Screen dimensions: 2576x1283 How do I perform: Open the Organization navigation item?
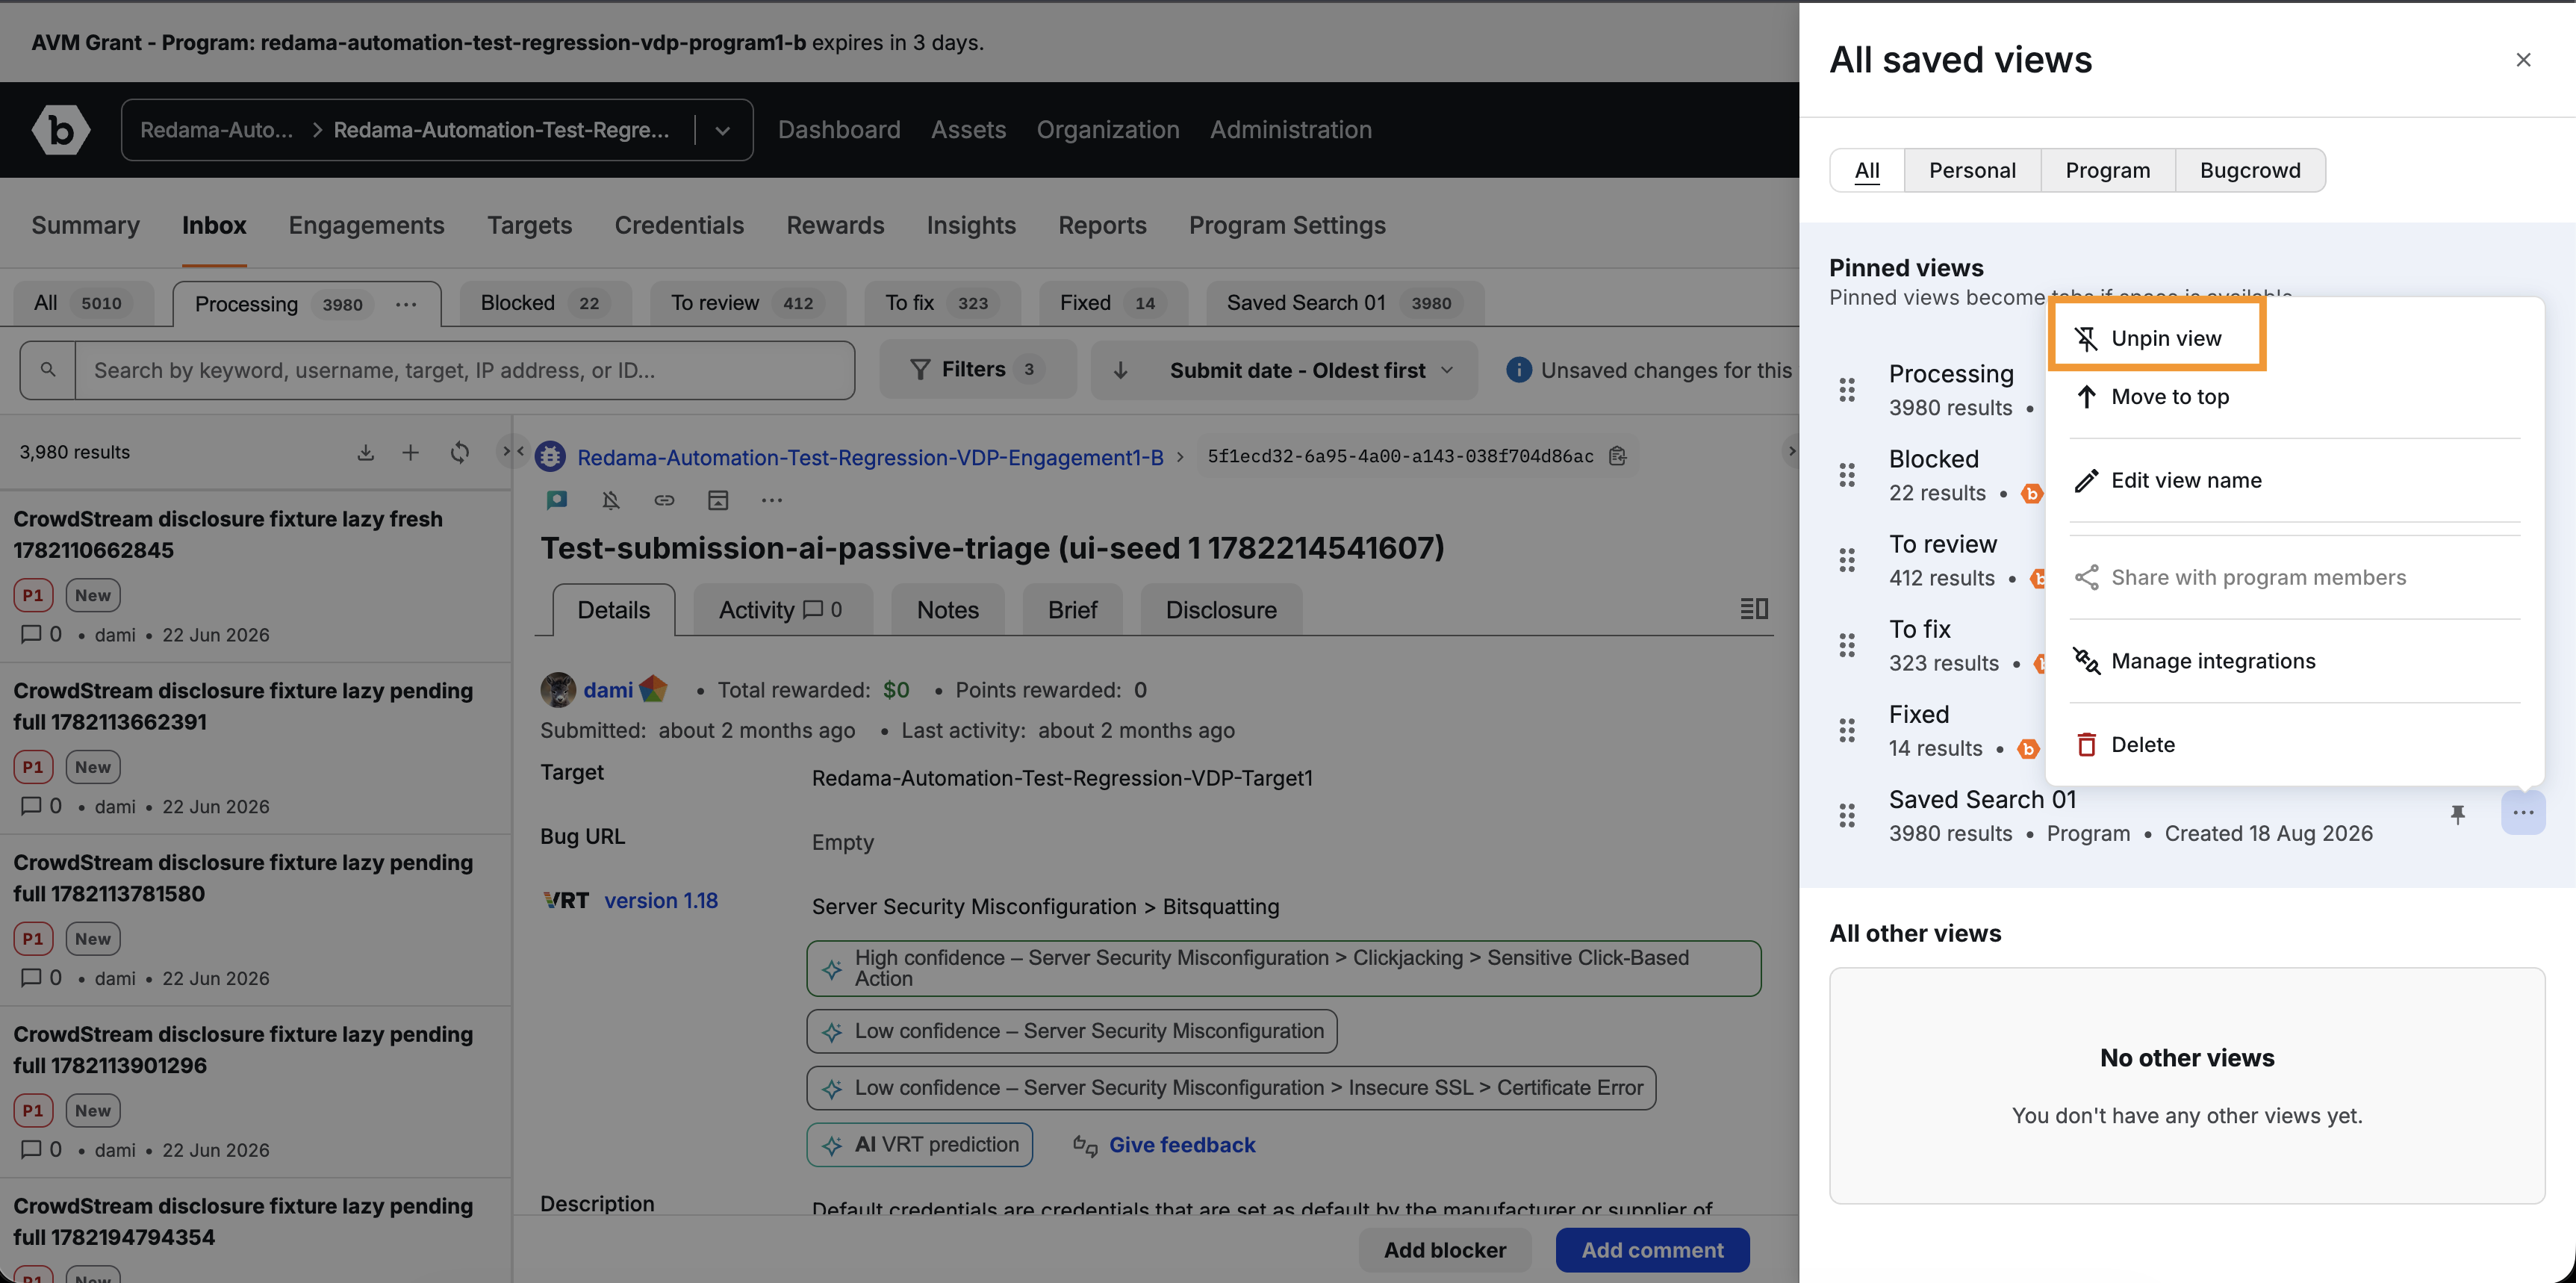pyautogui.click(x=1108, y=130)
